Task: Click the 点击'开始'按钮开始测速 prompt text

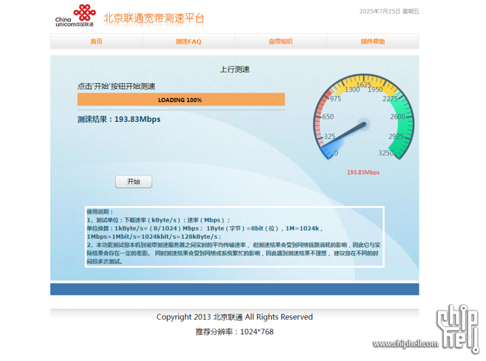Action: coord(116,86)
